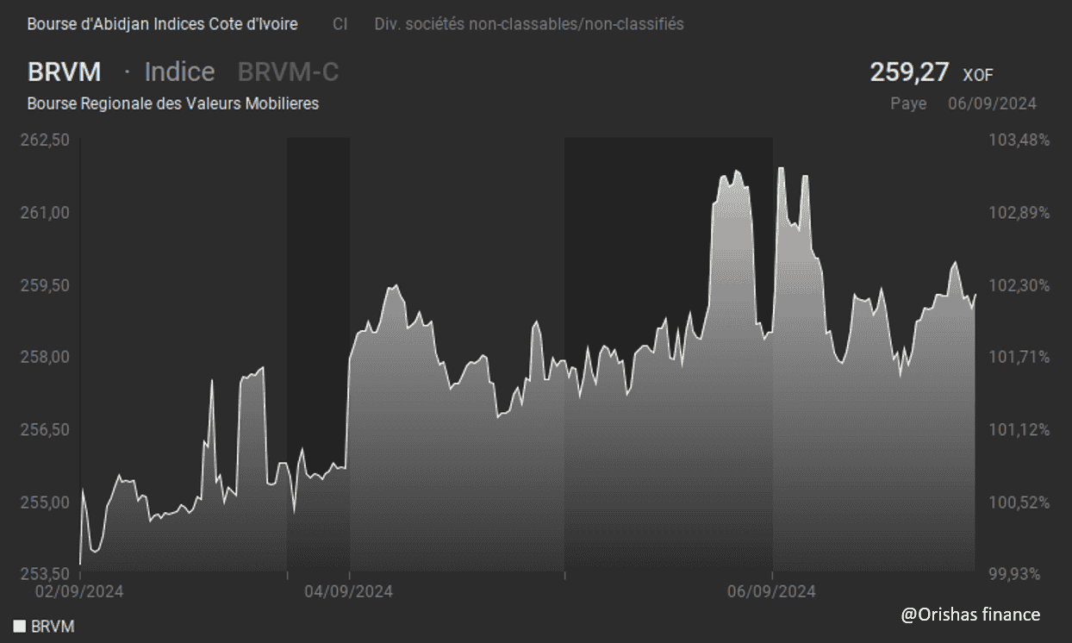Click the 101,71% percentage label

pos(1021,357)
